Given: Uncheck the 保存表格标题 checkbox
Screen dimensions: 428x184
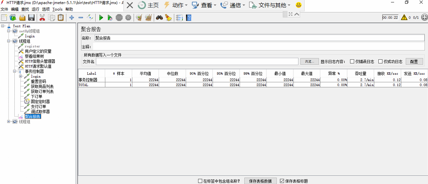Looking at the screenshot, I should pos(282,181).
